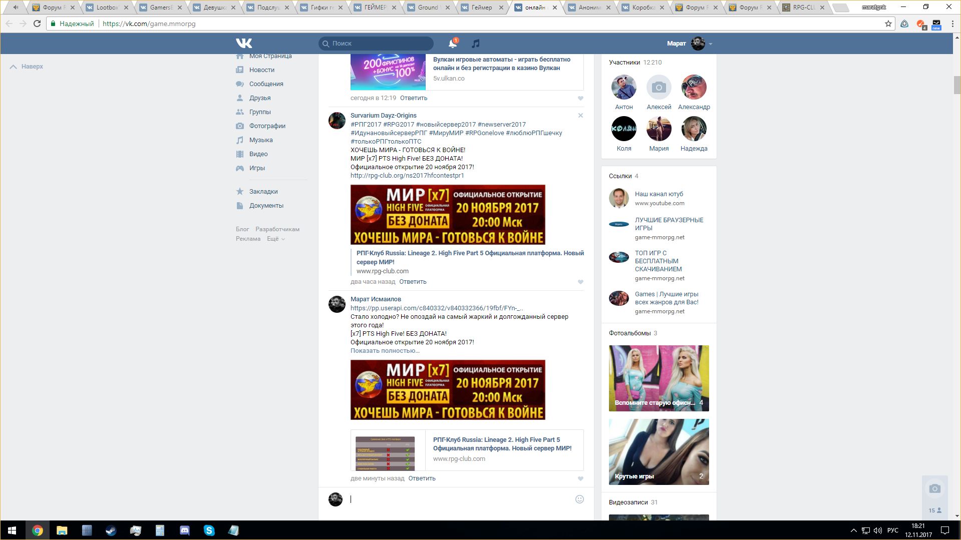Like the post from два часа назад
The image size is (961, 540).
point(580,282)
